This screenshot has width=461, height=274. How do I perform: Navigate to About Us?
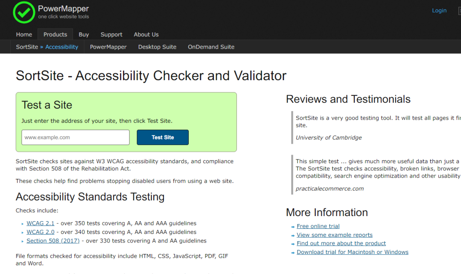coord(146,35)
